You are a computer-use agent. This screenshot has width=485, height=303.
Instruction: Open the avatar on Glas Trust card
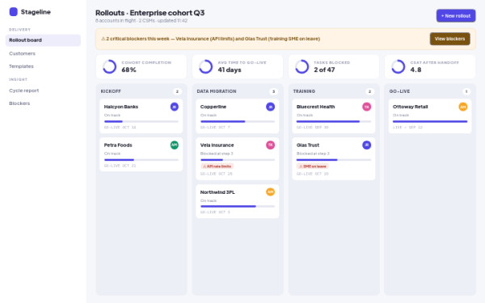tap(366, 145)
